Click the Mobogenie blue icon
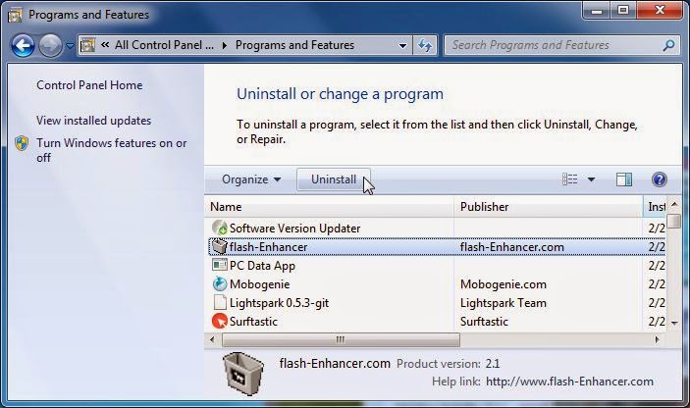 [220, 284]
